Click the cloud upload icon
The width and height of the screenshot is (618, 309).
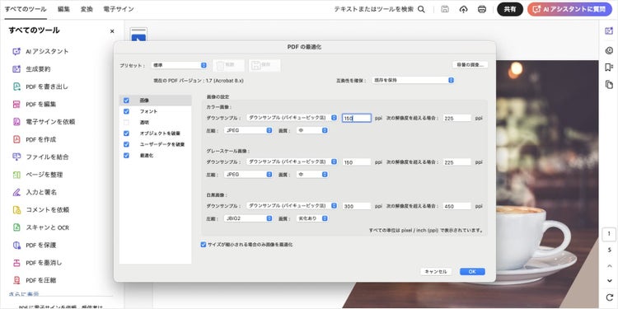[x=463, y=9]
